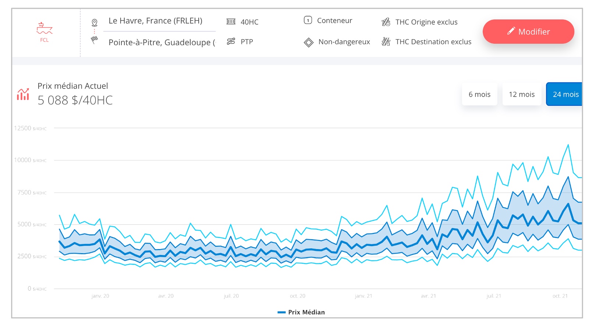Click the THC Destination exclus icon
The image size is (596, 324).
pyautogui.click(x=386, y=42)
